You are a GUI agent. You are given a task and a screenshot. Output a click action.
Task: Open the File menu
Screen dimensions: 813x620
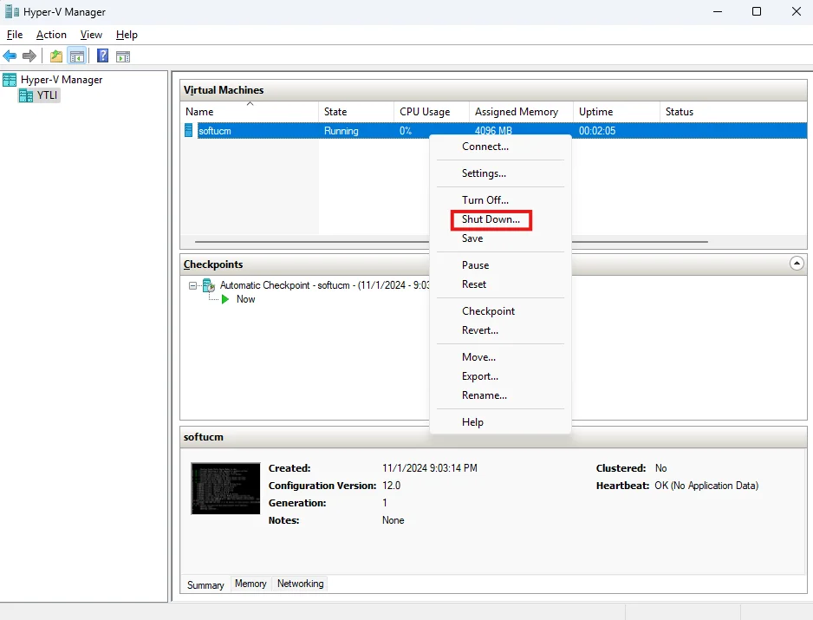pyautogui.click(x=15, y=35)
